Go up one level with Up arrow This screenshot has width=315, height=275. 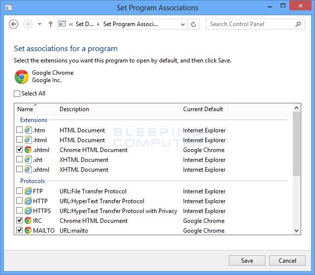(51, 24)
